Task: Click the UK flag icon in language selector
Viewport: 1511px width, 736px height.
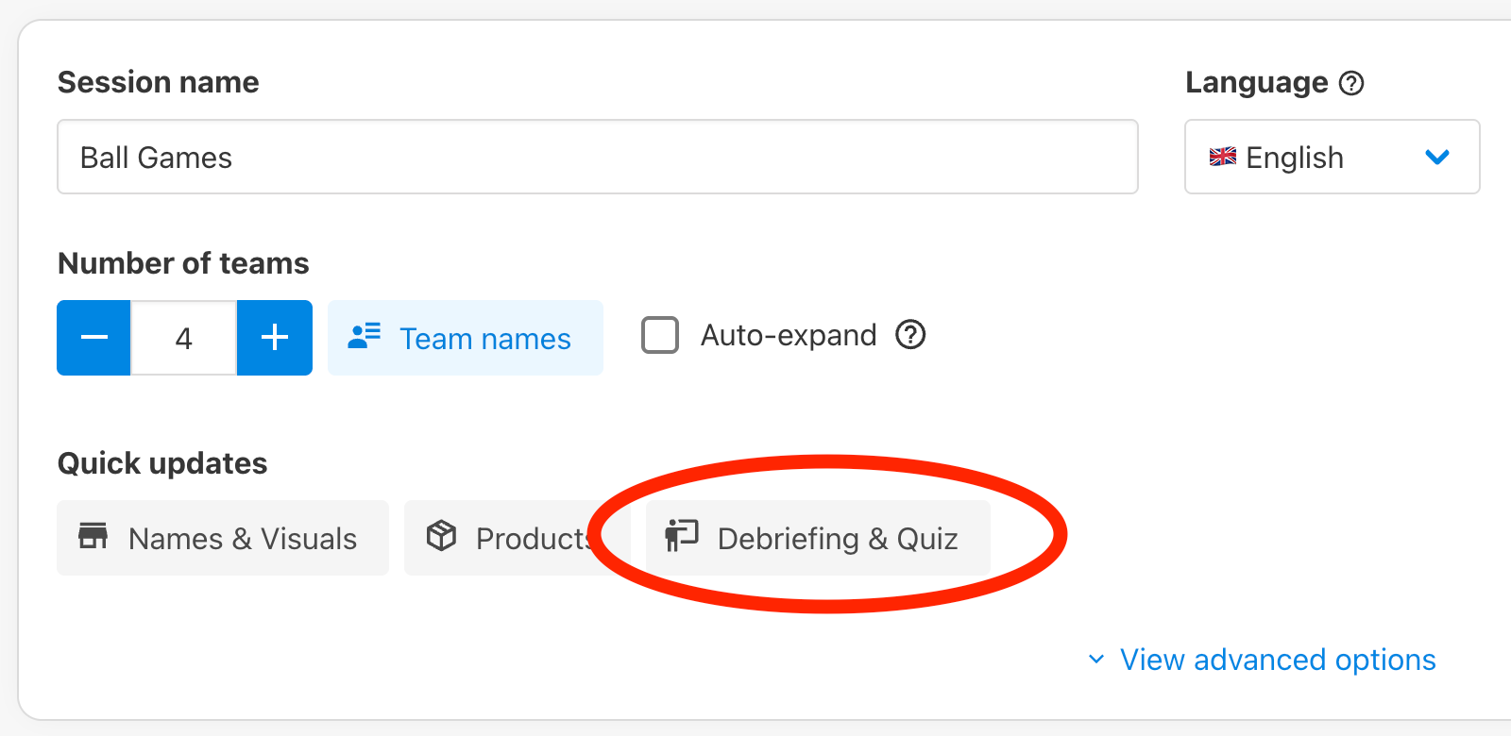Action: click(x=1223, y=157)
